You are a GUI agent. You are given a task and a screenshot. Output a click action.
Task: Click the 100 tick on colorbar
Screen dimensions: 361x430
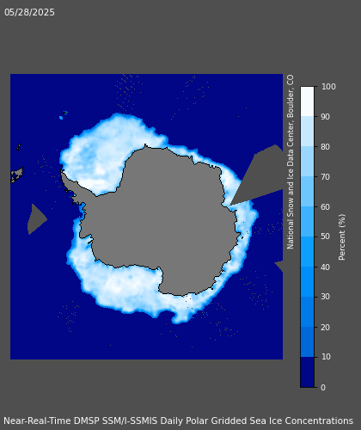[x=328, y=87]
